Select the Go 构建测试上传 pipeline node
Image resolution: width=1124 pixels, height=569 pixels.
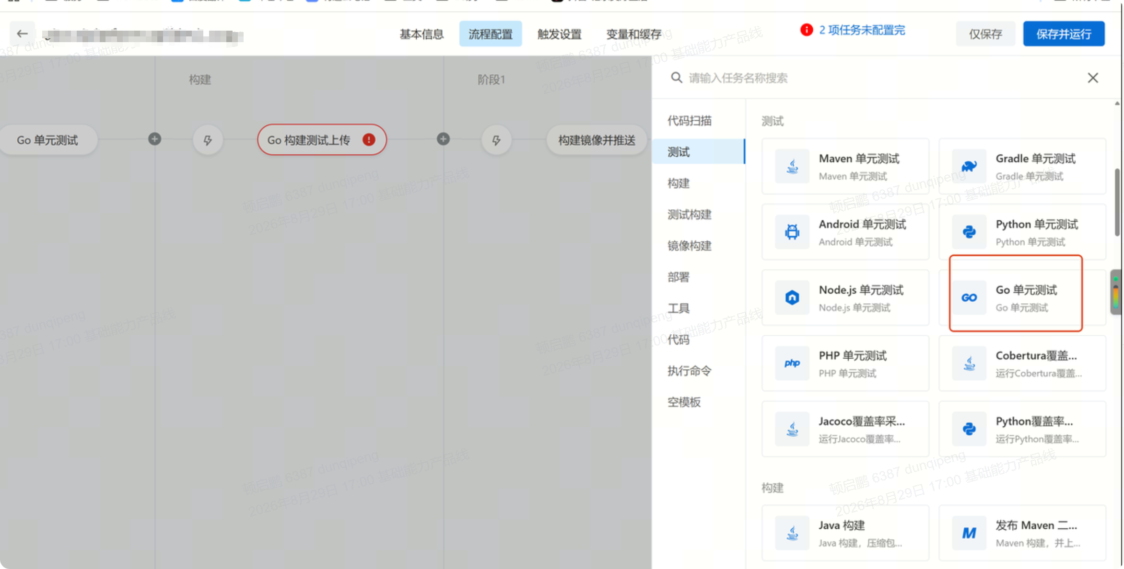pyautogui.click(x=322, y=140)
